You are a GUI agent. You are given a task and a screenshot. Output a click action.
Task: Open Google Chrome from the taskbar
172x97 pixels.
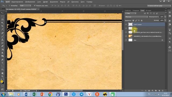point(50,94)
